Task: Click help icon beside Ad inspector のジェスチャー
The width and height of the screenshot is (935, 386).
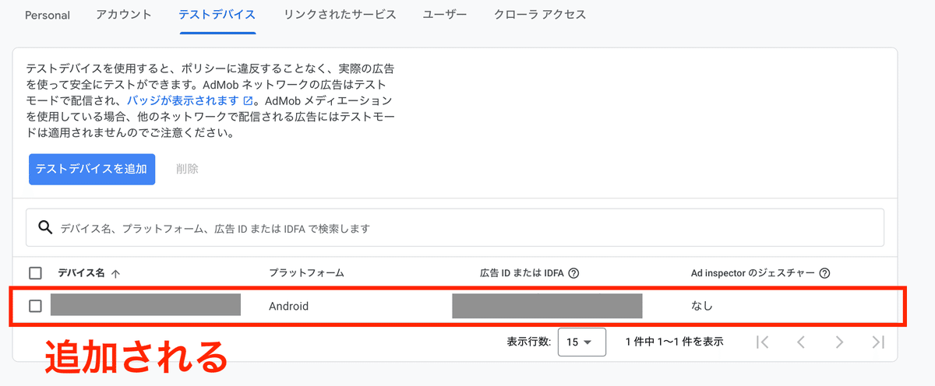Action: tap(824, 273)
